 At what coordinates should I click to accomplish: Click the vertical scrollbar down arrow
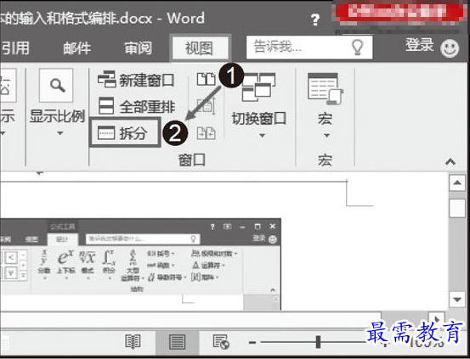[x=457, y=300]
